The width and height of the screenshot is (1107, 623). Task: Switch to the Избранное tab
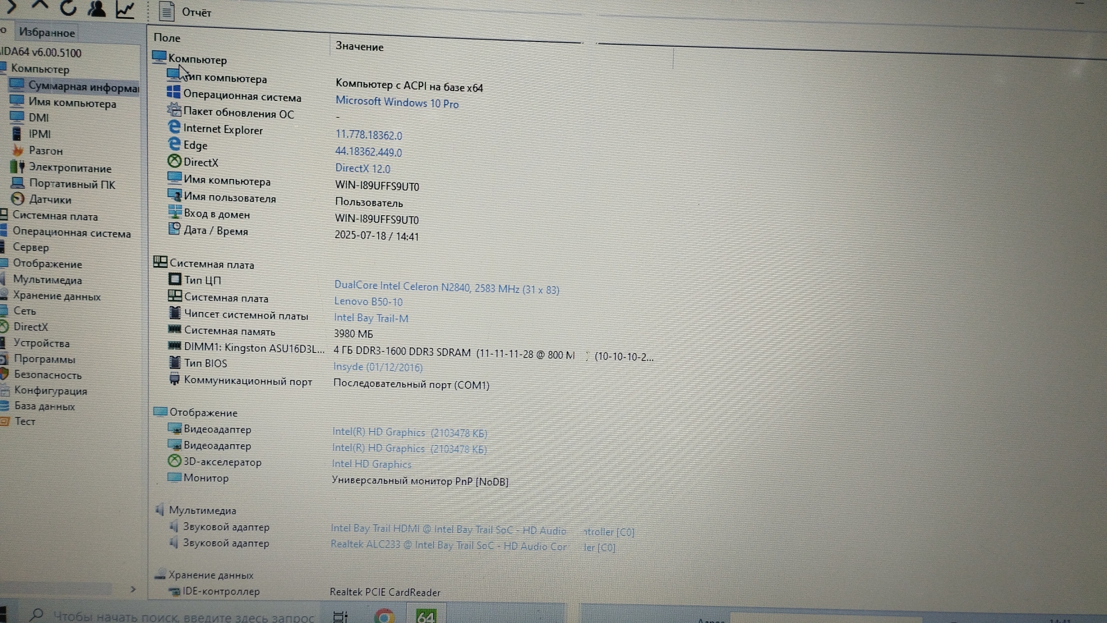[x=47, y=33]
